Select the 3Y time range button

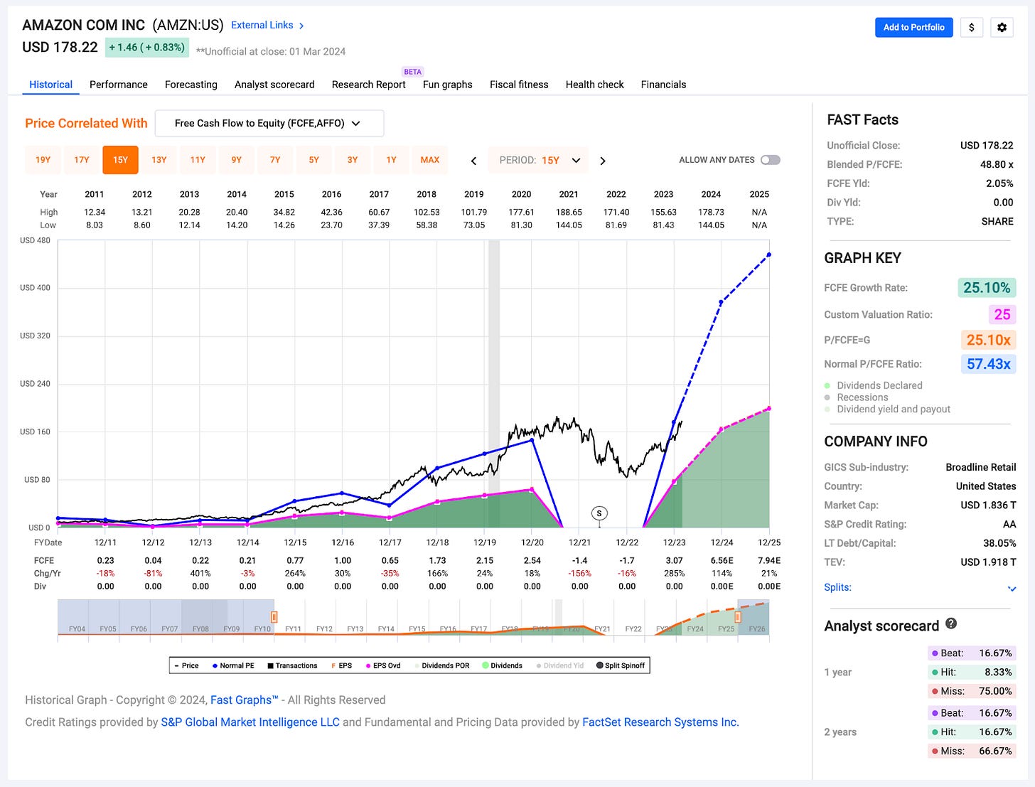[353, 160]
